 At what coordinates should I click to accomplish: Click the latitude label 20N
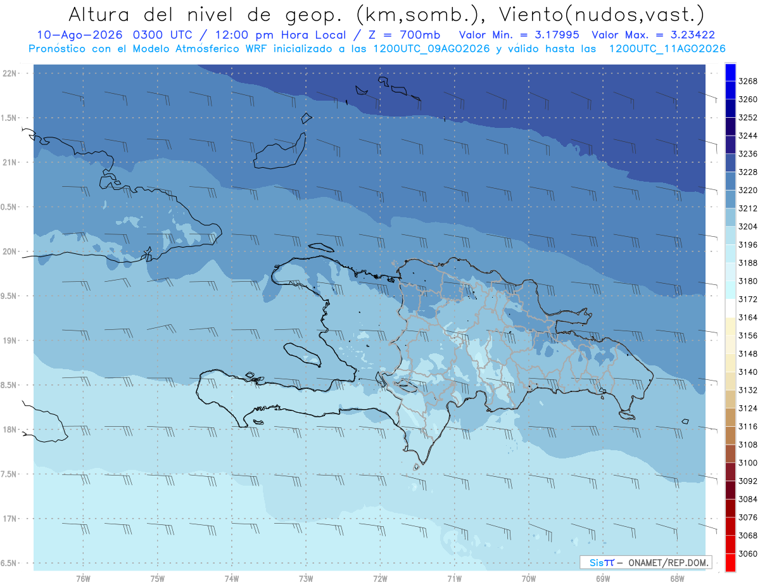[x=10, y=251]
